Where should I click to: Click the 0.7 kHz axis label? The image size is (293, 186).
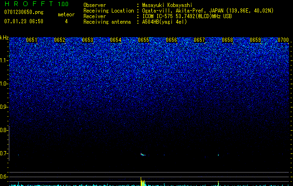3,153
